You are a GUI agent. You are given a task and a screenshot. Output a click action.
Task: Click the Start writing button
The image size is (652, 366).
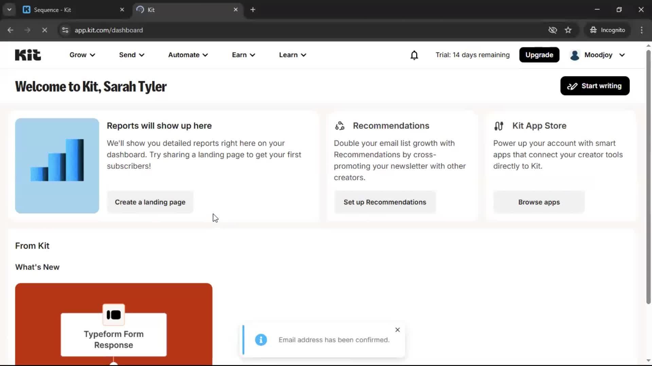tap(595, 86)
